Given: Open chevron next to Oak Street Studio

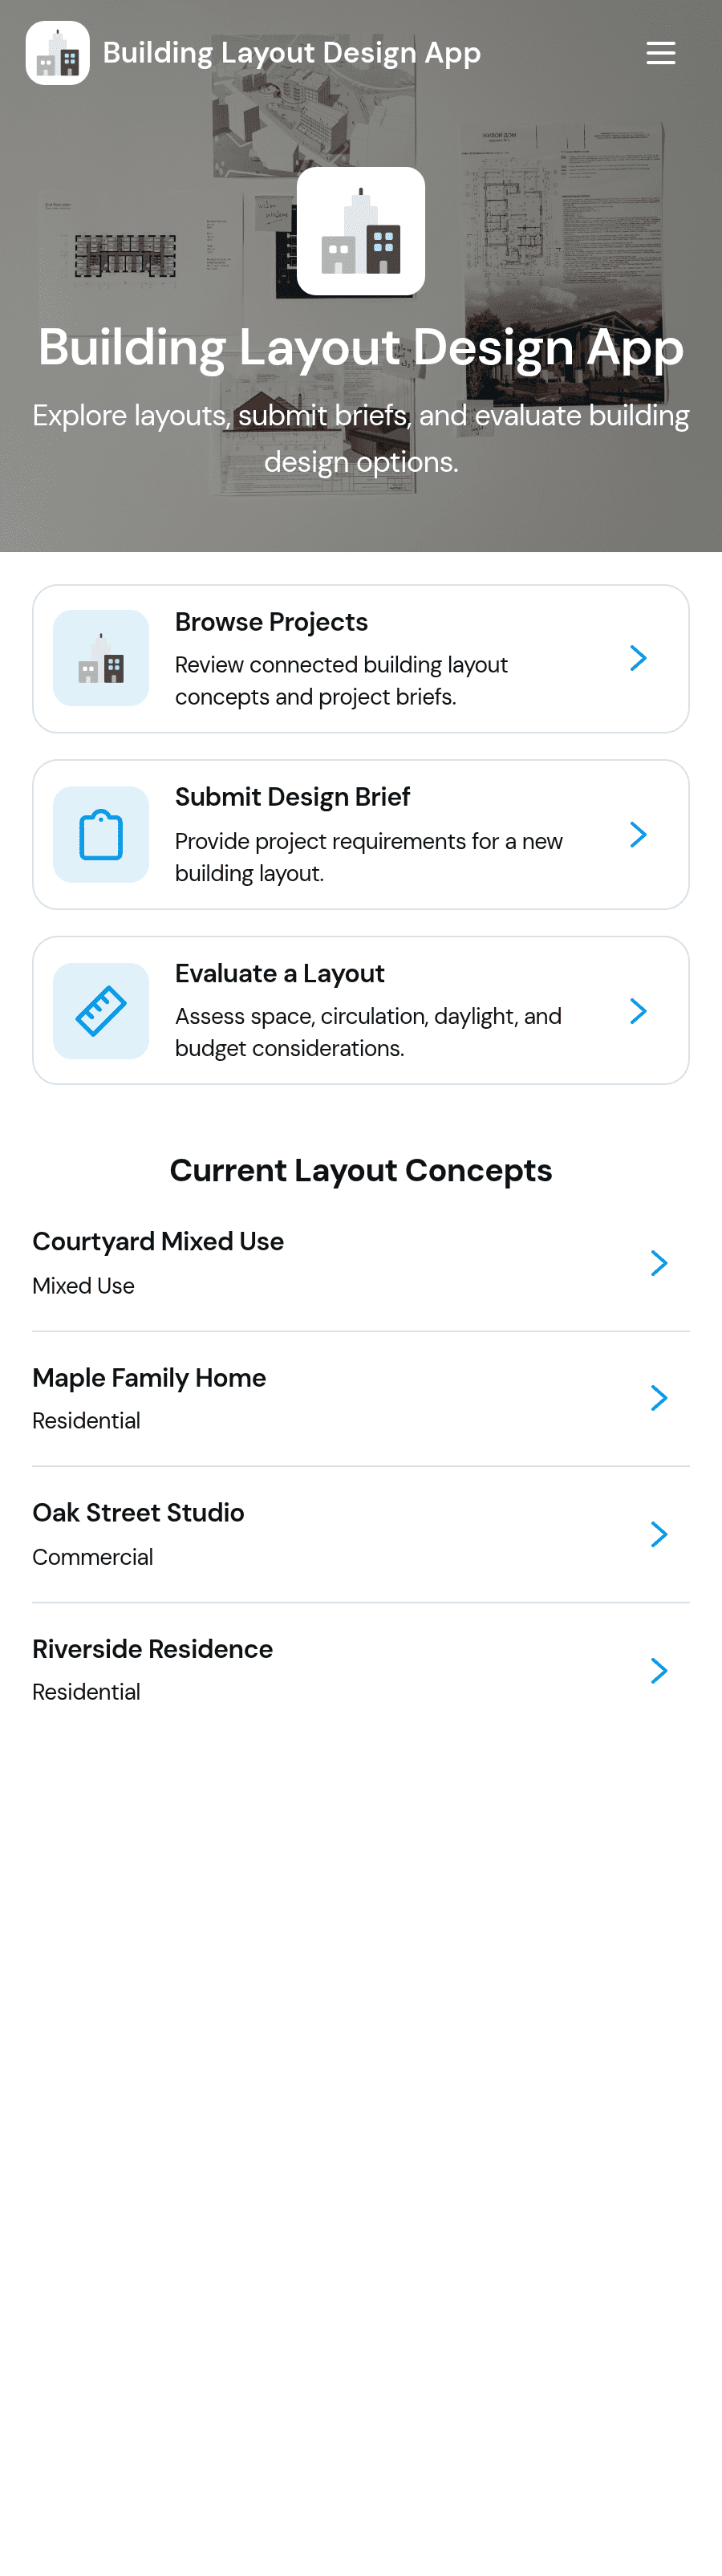Looking at the screenshot, I should point(659,1534).
